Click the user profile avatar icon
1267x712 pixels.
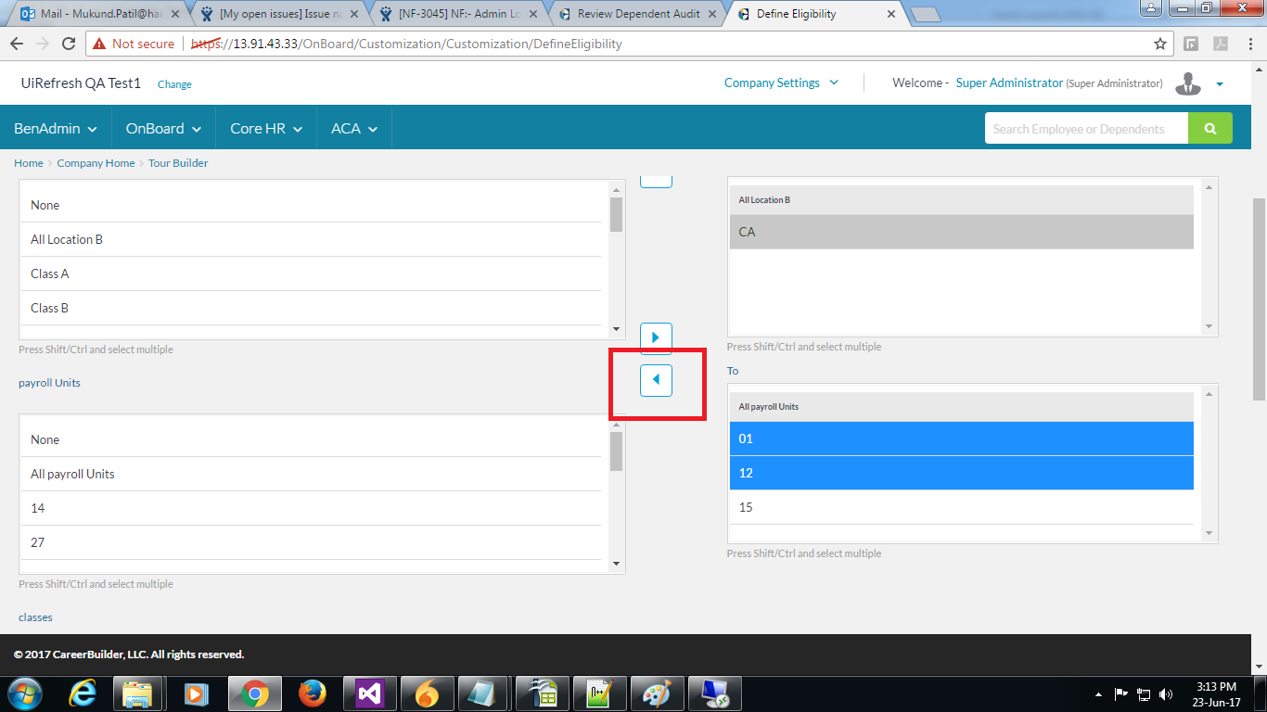pyautogui.click(x=1187, y=83)
